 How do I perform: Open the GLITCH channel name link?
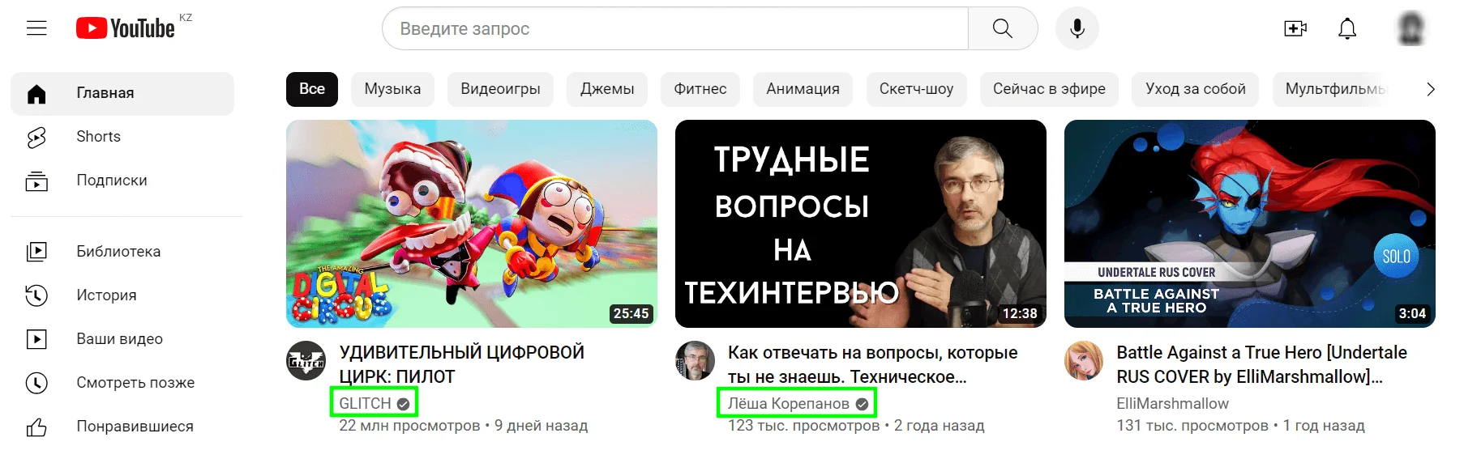365,403
